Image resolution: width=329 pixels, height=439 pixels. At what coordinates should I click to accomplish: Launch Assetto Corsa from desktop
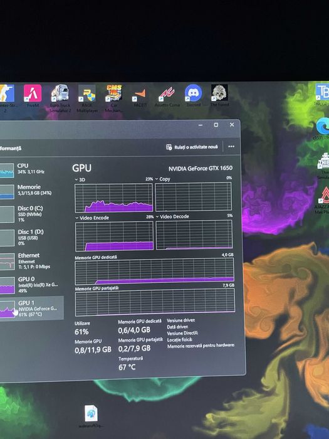167,97
